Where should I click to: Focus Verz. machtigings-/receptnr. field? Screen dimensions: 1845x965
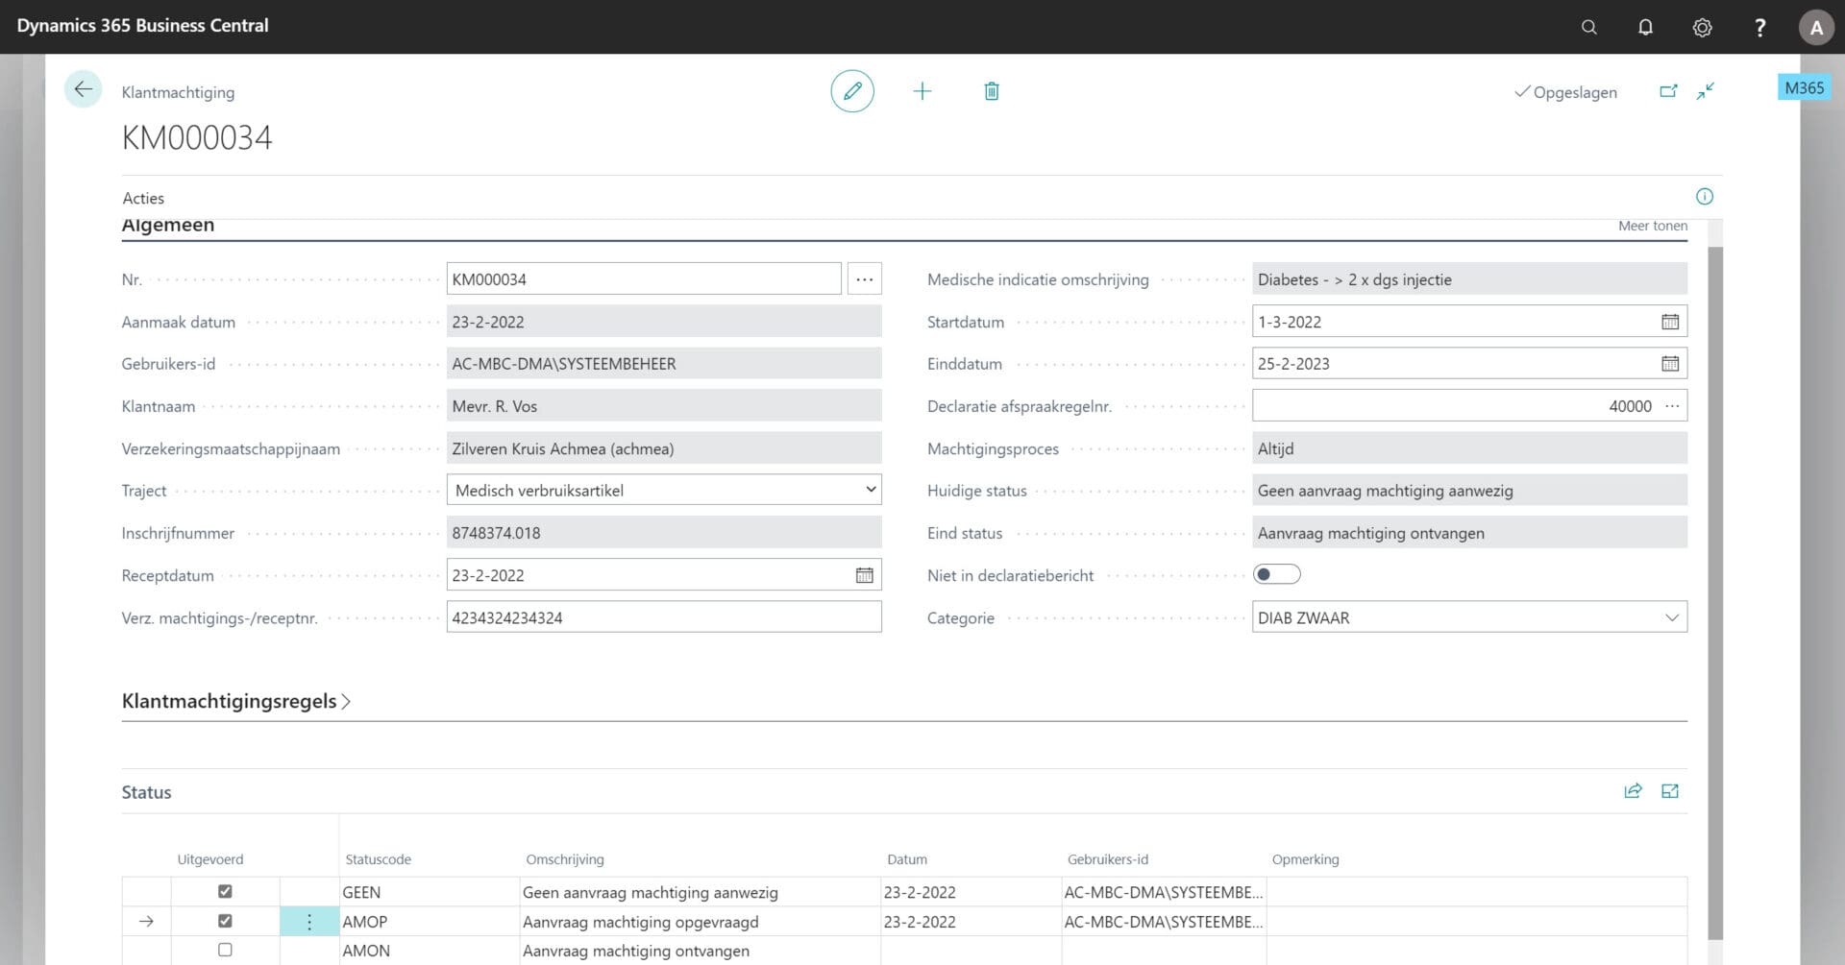pyautogui.click(x=664, y=617)
